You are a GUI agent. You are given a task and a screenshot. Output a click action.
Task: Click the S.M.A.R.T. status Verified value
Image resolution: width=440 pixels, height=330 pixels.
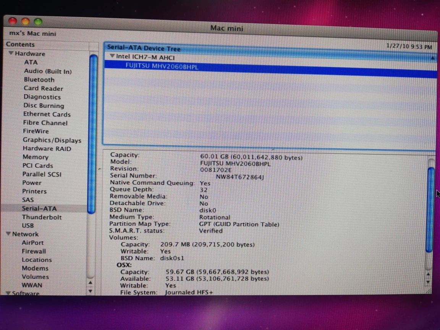tap(211, 231)
